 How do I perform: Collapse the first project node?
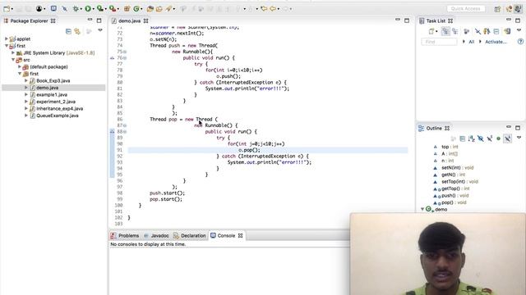pyautogui.click(x=7, y=46)
